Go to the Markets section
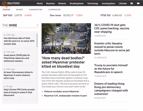This screenshot has width=143, height=111. 62,3
